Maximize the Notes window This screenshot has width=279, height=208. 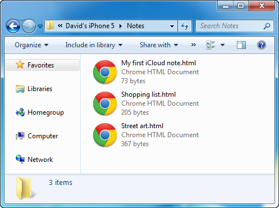point(241,6)
